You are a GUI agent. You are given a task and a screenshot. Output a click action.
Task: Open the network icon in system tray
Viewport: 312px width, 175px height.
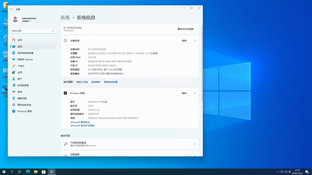pos(282,172)
